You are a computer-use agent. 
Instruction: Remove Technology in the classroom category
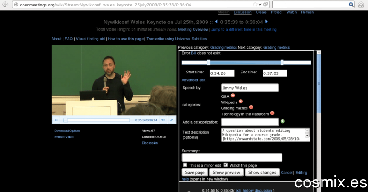coord(272,113)
